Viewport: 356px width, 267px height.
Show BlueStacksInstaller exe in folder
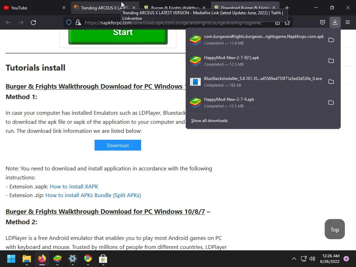click(331, 82)
